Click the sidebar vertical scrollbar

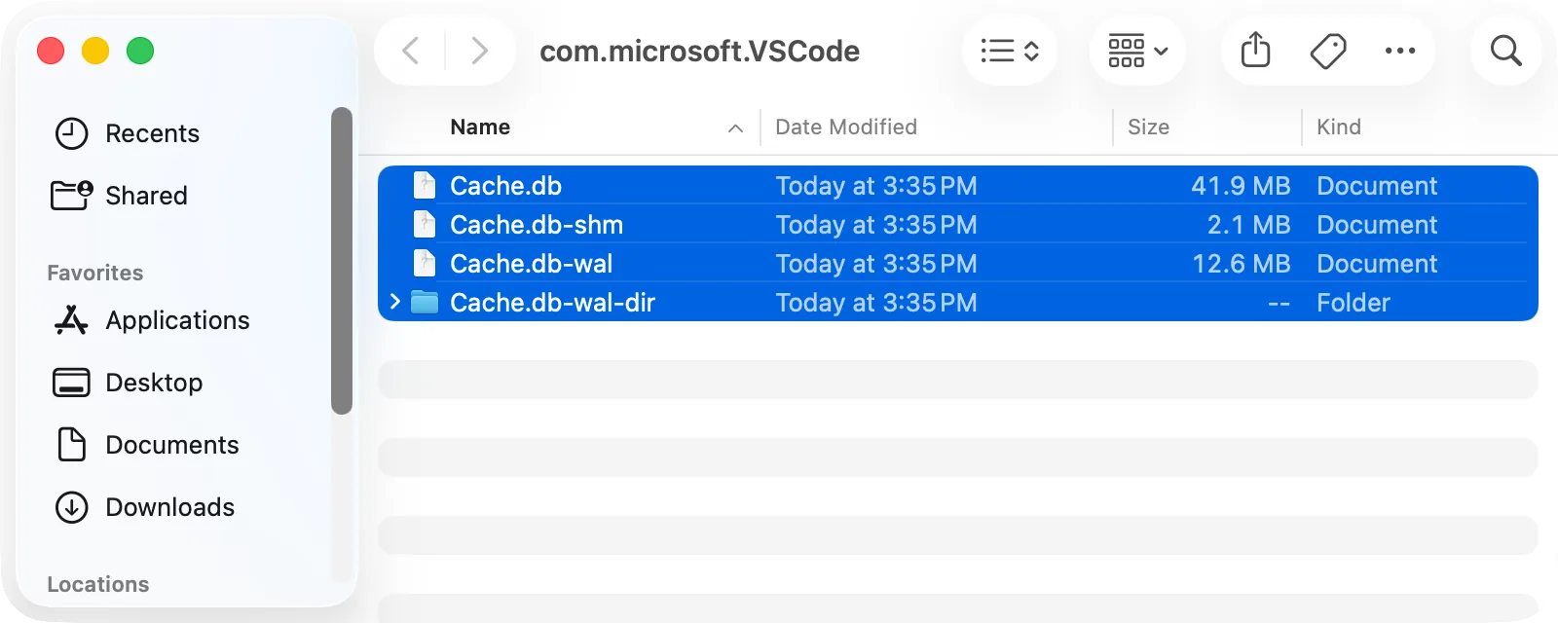coord(341,261)
